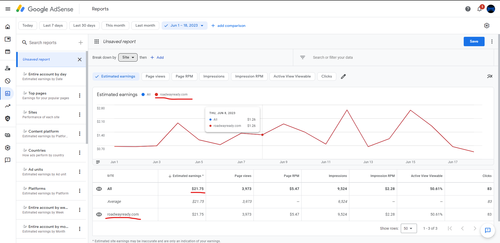Open Blocking controls sidebar icon
The height and width of the screenshot is (243, 500).
click(x=8, y=81)
